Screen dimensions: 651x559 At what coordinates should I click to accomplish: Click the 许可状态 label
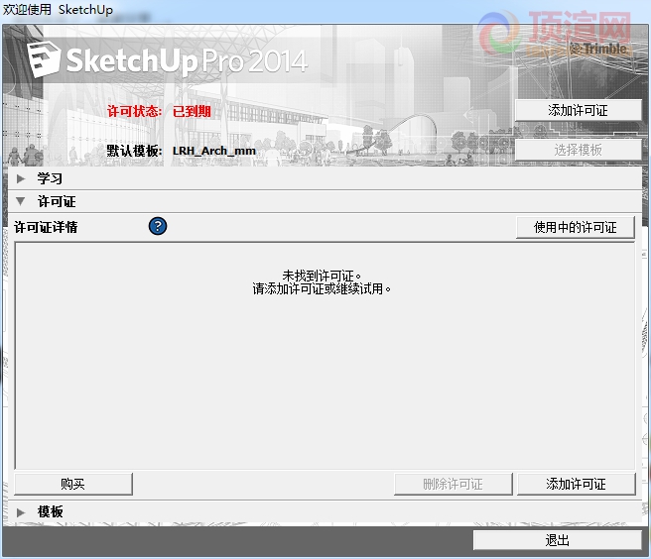click(135, 111)
